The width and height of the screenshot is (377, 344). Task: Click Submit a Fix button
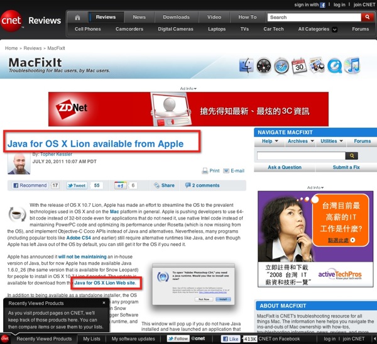[x=346, y=167]
